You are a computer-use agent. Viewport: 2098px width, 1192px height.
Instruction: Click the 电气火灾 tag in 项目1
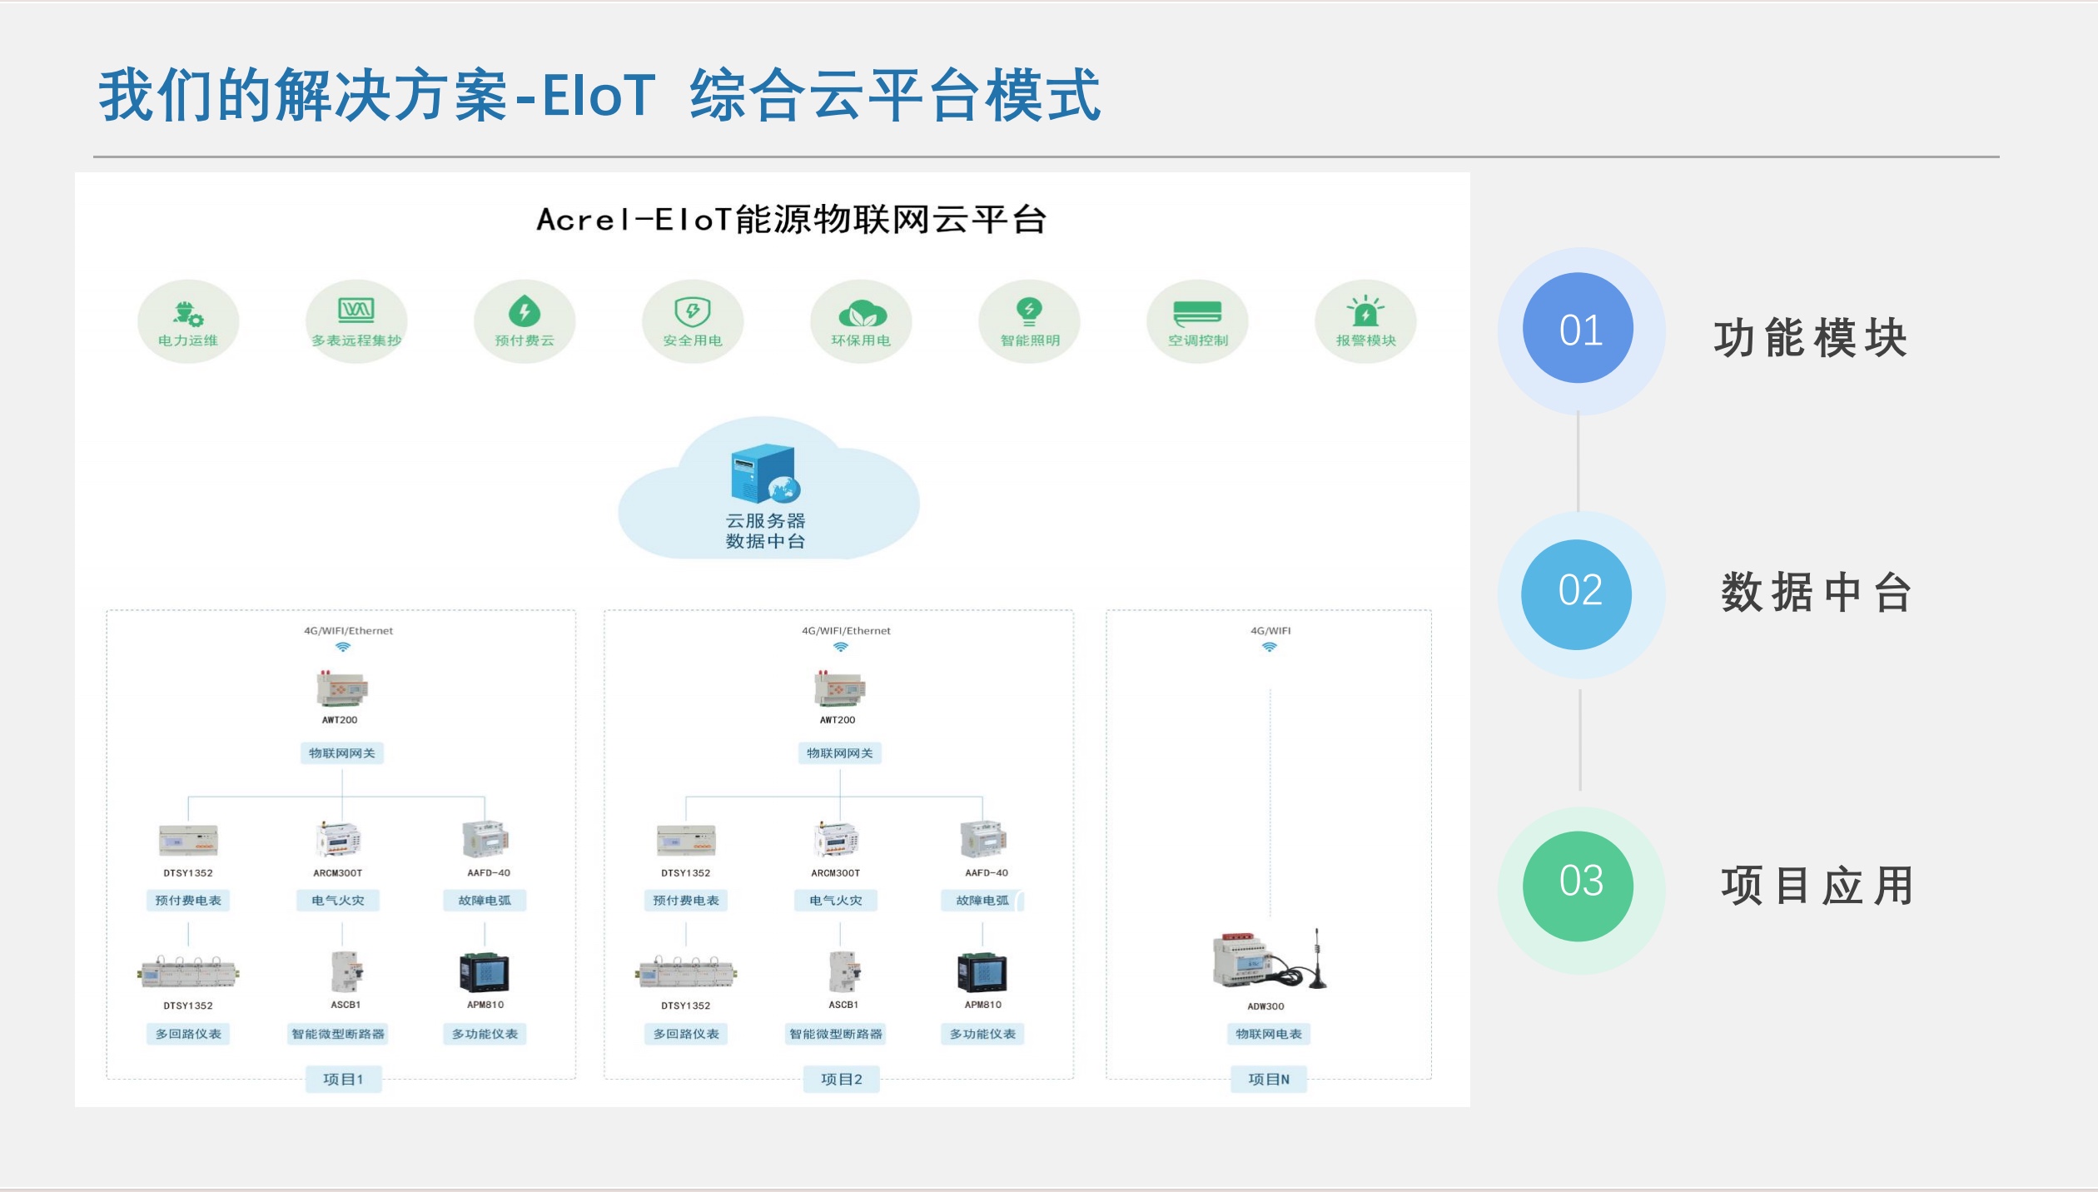[x=338, y=901]
